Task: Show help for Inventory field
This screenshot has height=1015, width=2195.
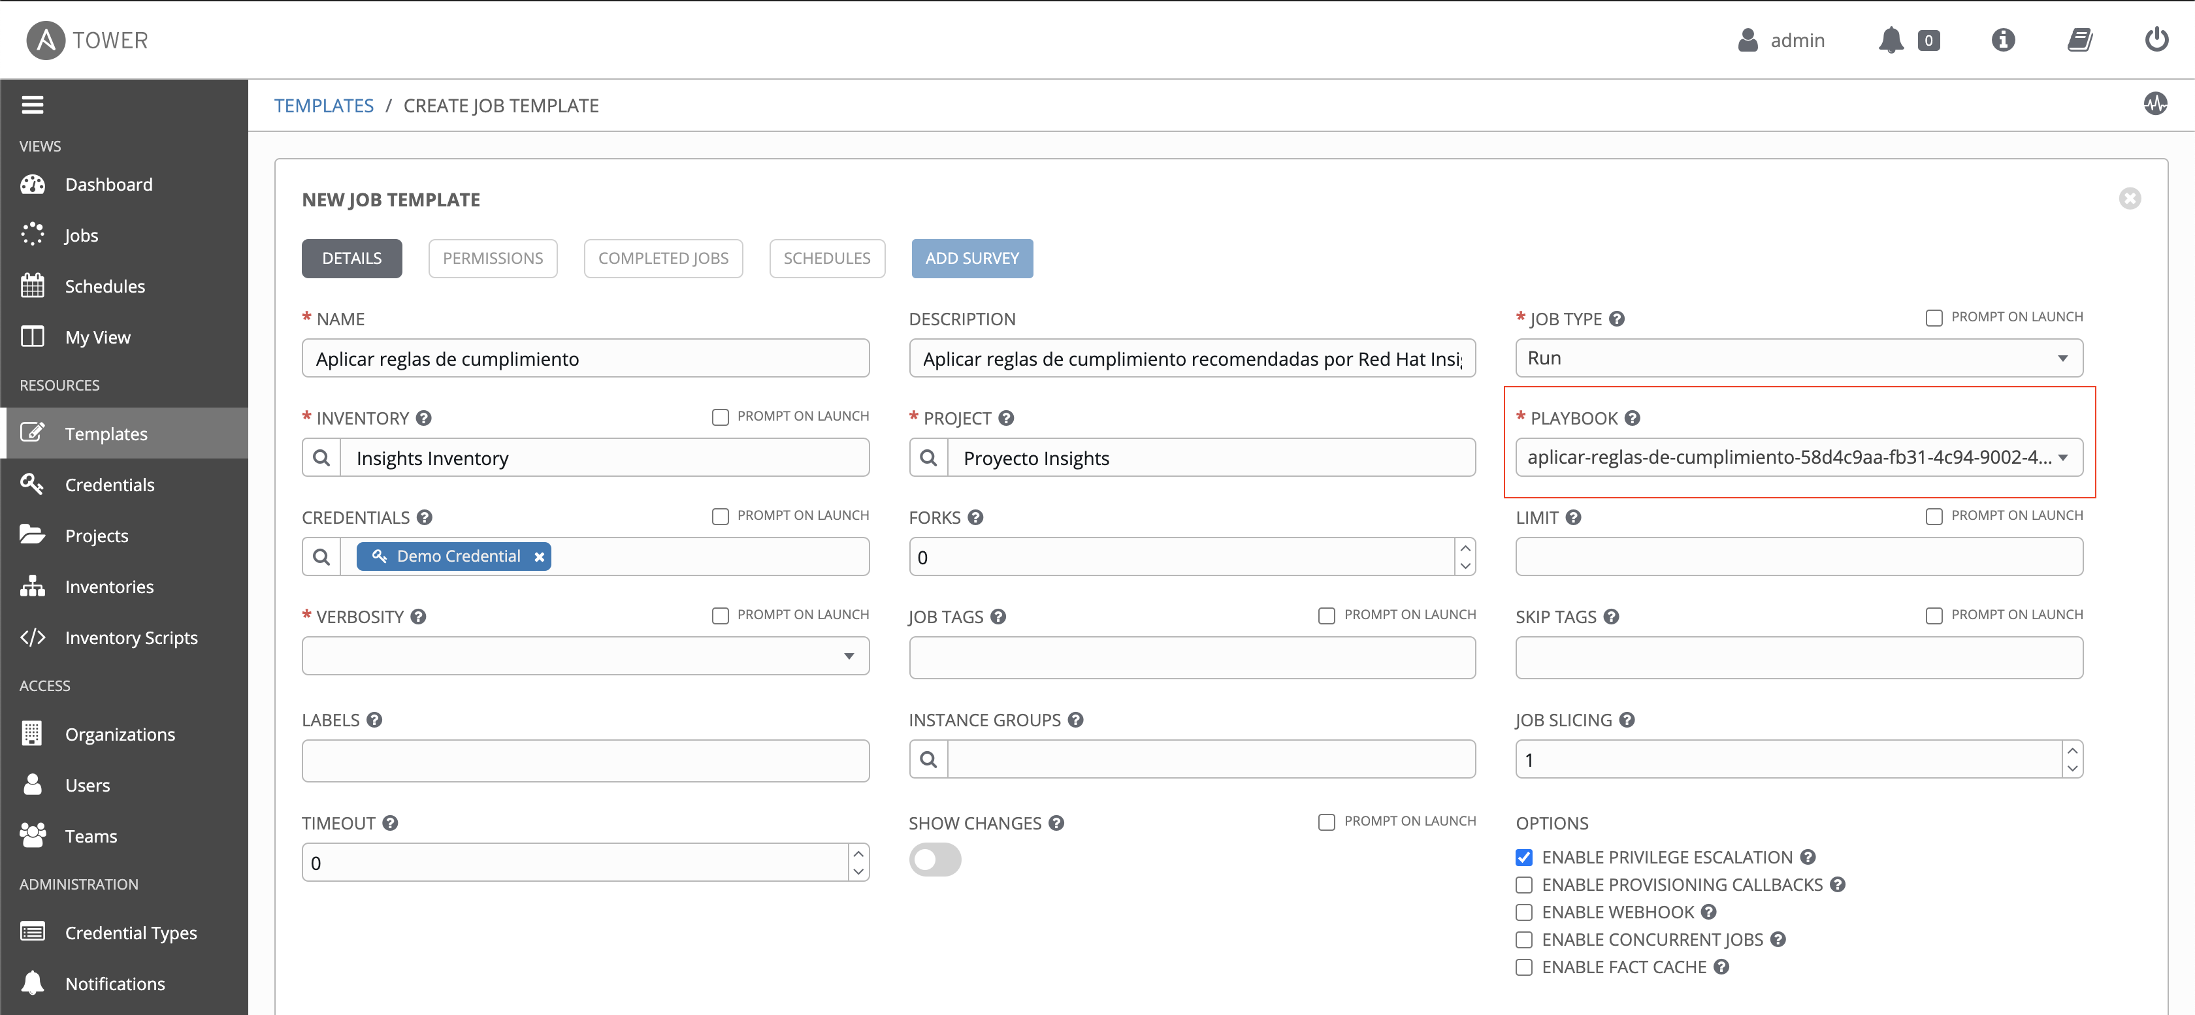Action: pyautogui.click(x=423, y=419)
